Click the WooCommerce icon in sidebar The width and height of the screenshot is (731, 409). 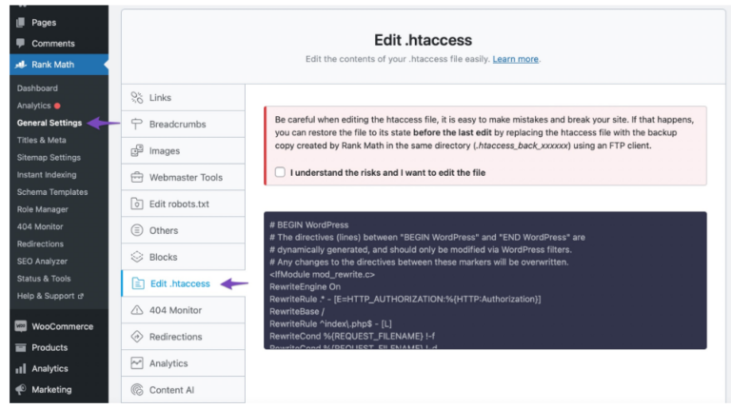coord(20,326)
